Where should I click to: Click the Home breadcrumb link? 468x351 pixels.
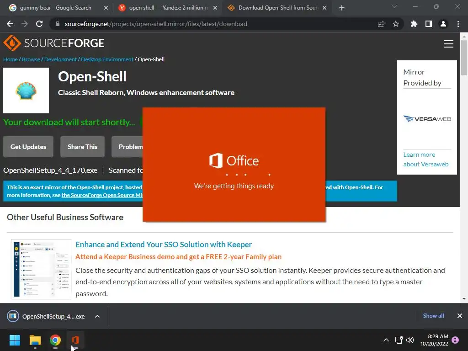tap(11, 59)
